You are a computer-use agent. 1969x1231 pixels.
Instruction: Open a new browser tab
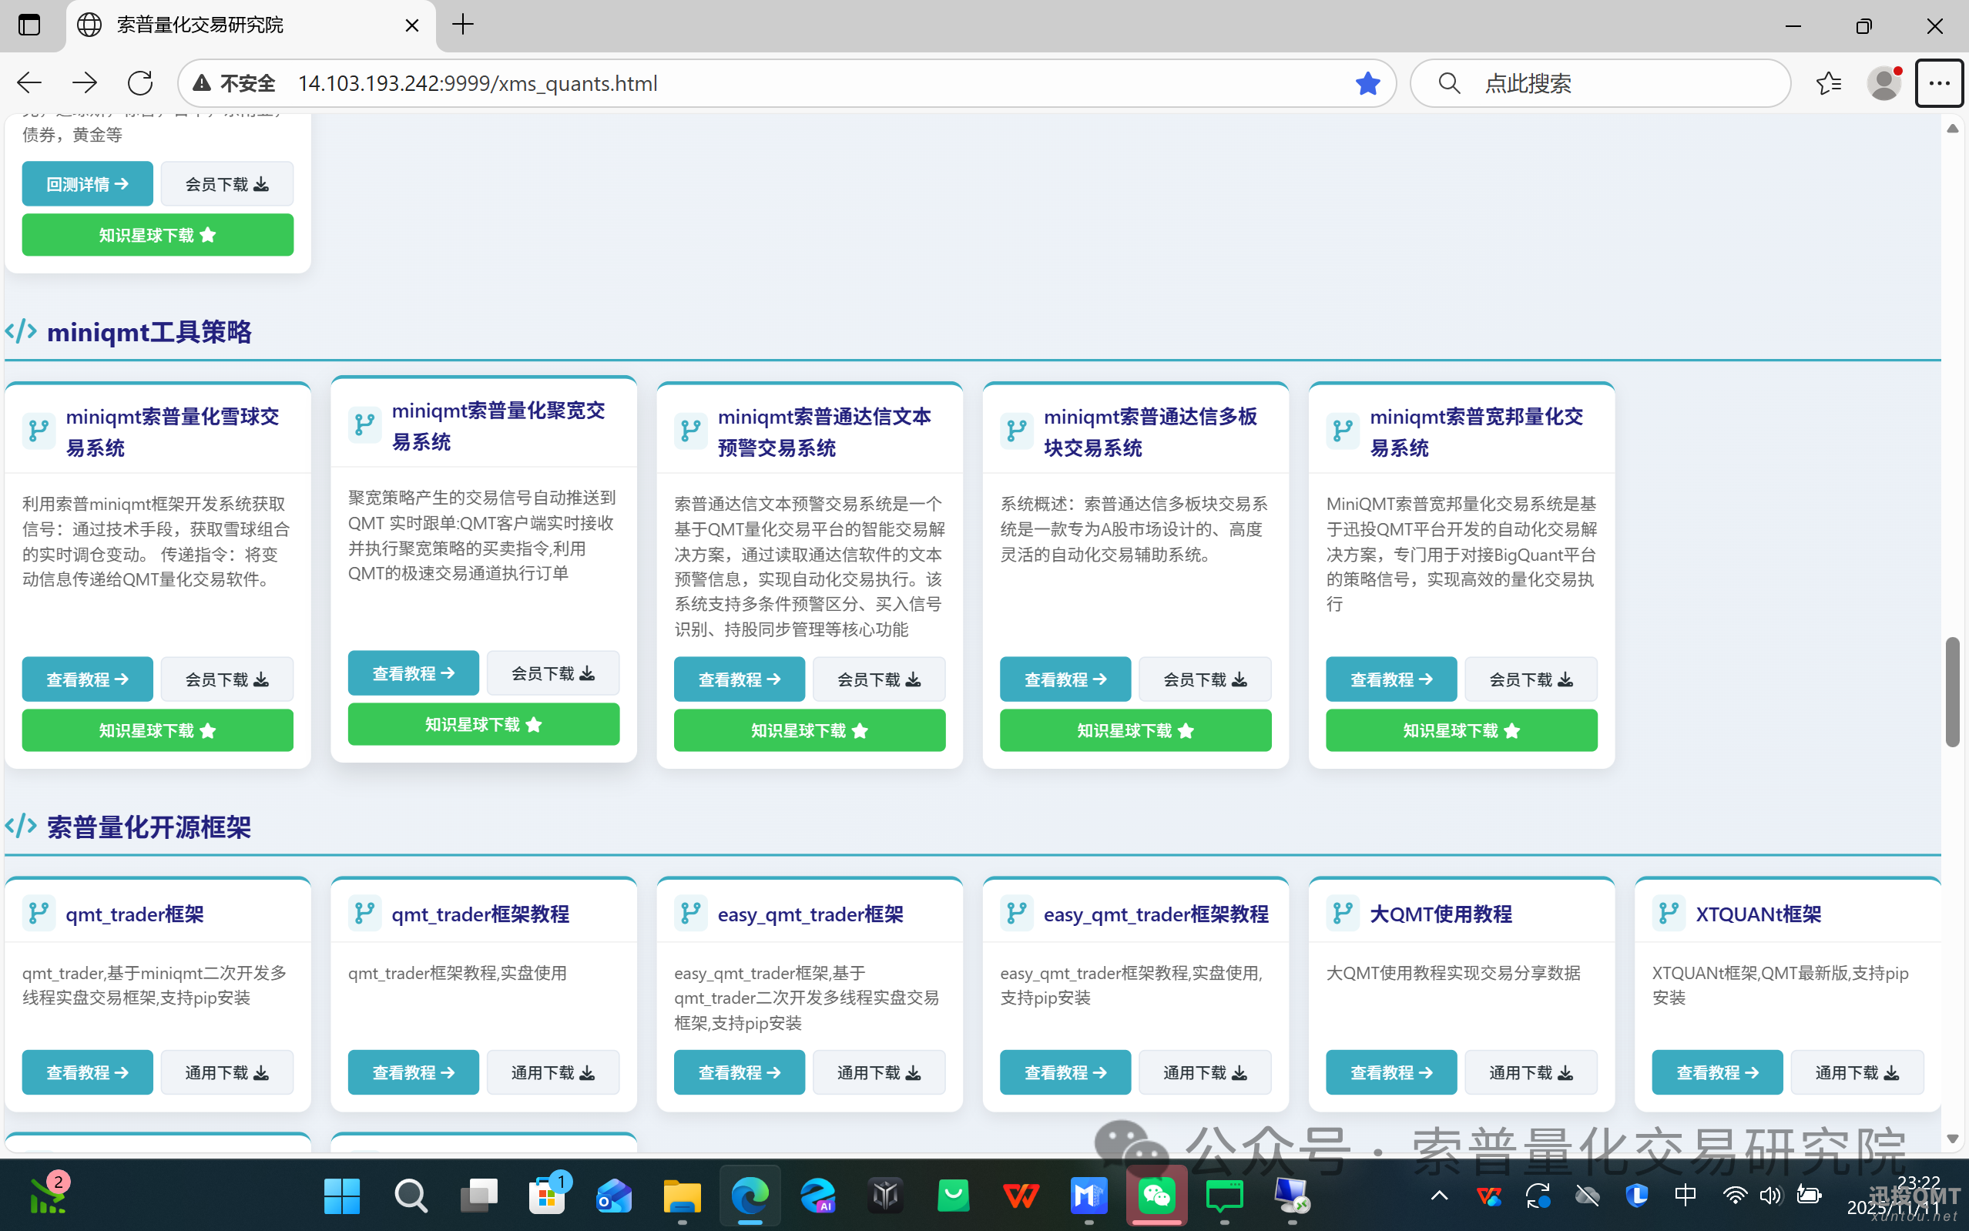(x=462, y=25)
